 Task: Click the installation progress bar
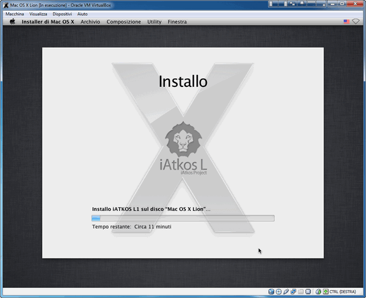183,218
